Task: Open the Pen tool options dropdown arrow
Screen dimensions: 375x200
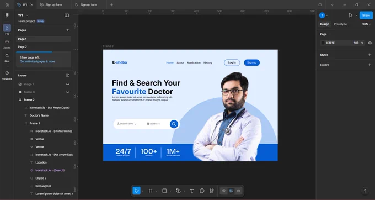Action: coord(184,191)
